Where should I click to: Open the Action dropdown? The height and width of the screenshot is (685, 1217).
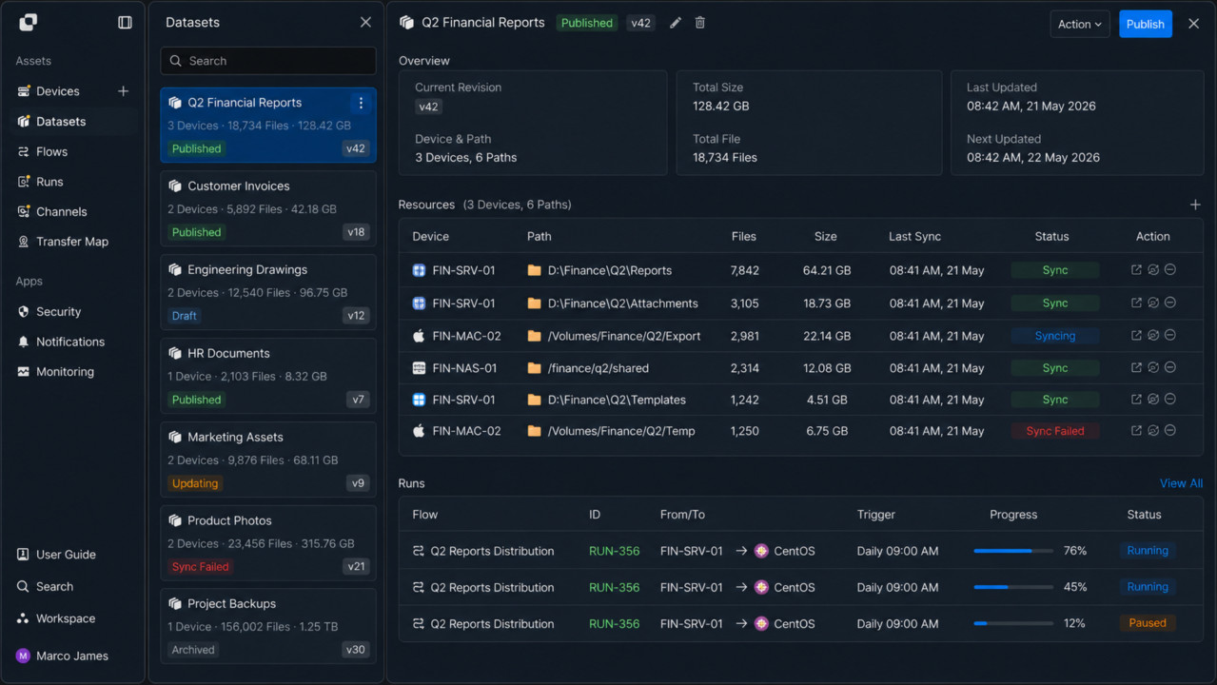1079,24
